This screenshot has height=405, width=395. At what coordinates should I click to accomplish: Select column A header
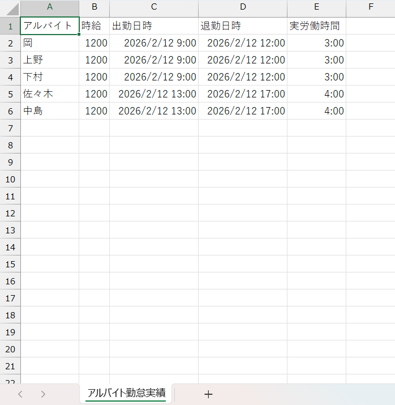tap(50, 8)
